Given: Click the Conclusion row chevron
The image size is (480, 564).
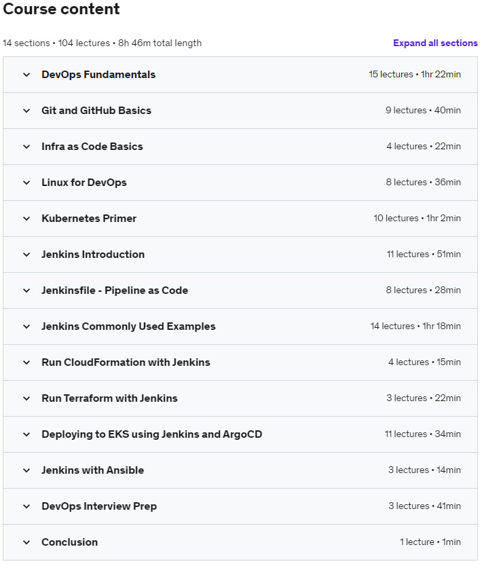Looking at the screenshot, I should 26,542.
